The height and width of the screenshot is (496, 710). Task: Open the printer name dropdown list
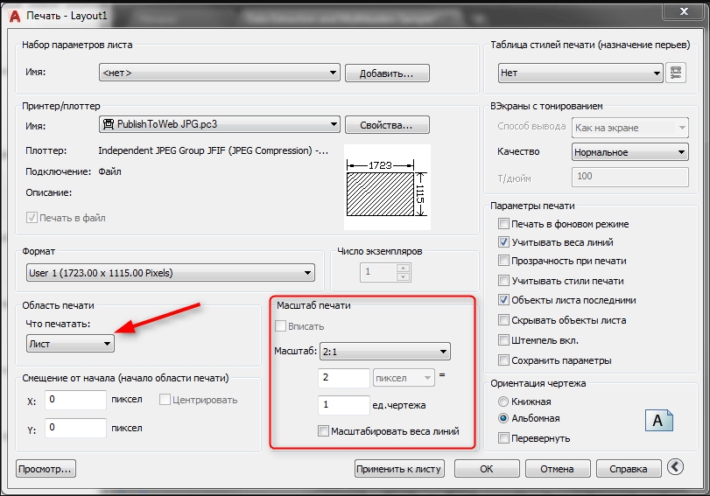point(218,124)
